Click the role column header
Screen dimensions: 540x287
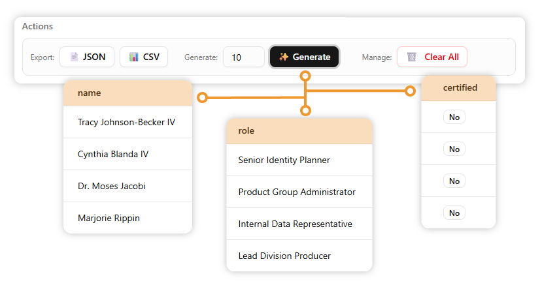(x=299, y=130)
